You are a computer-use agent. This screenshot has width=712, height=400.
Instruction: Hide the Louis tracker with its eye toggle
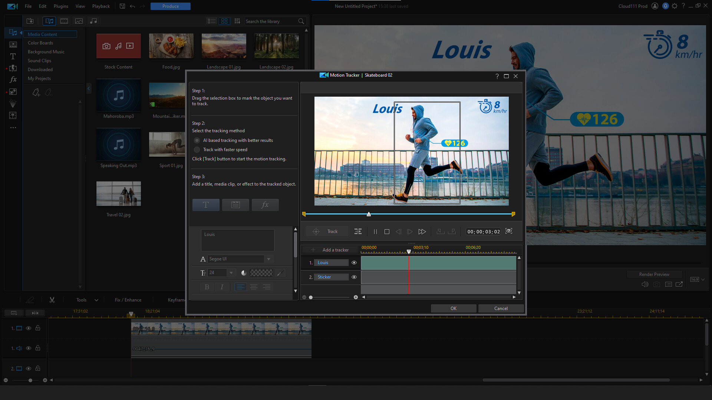pos(354,263)
